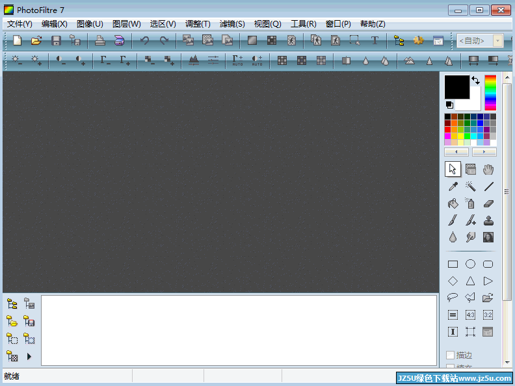Select the Magic Wand tool
This screenshot has width=515, height=386.
(x=470, y=187)
